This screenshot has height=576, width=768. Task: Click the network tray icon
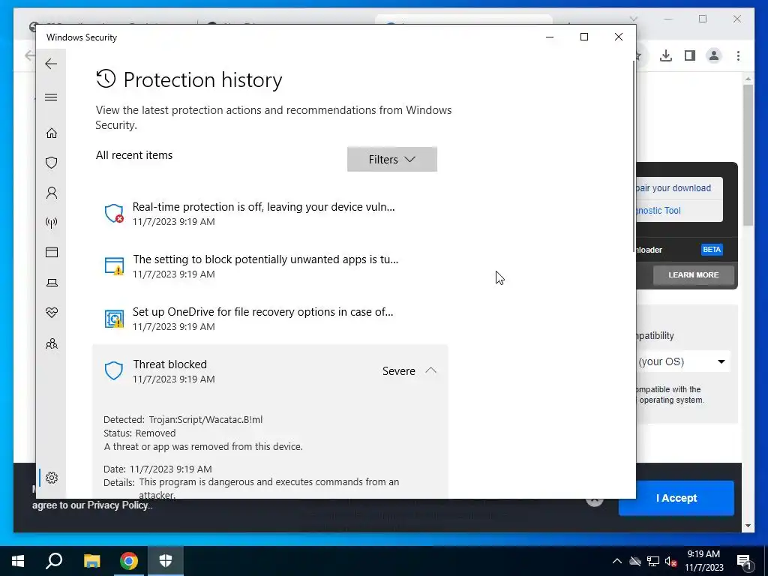click(653, 561)
